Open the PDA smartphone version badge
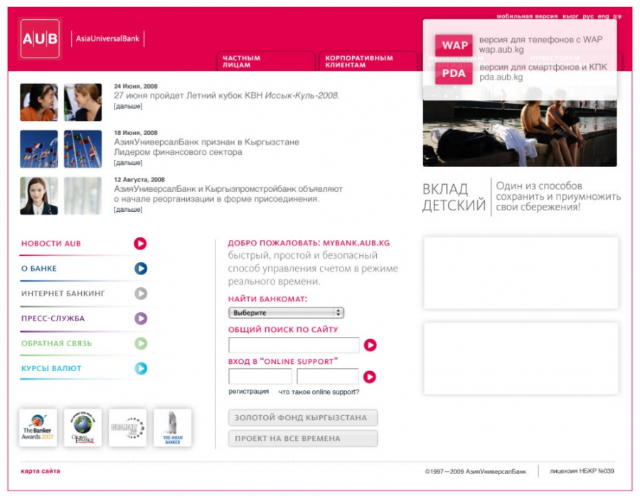640x499 pixels. (454, 73)
